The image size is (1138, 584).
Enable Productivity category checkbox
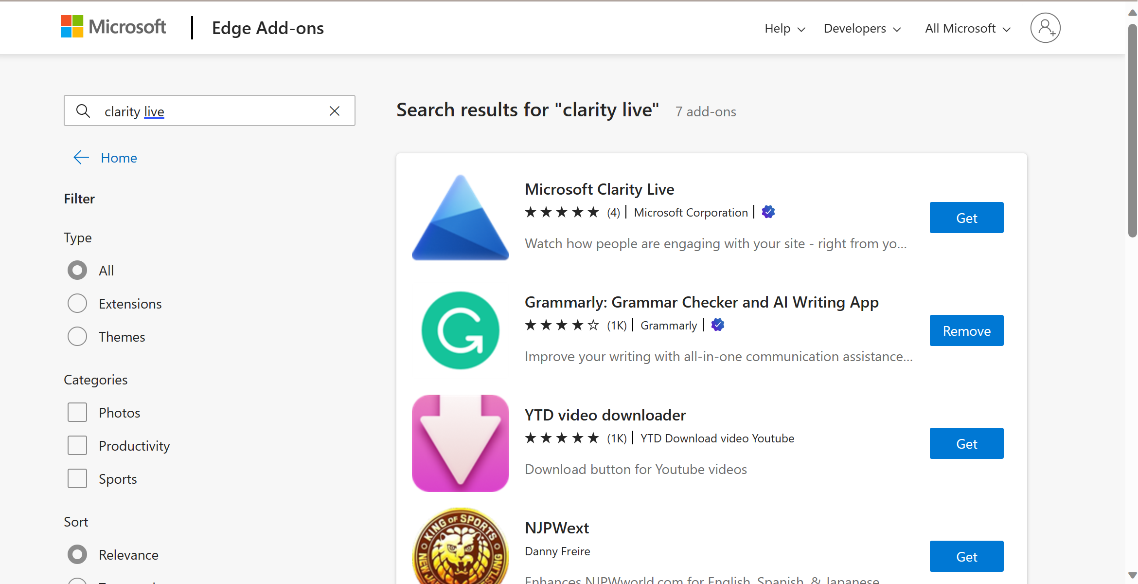click(77, 445)
